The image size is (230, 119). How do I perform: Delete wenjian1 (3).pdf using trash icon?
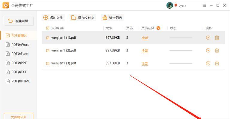click(217, 63)
